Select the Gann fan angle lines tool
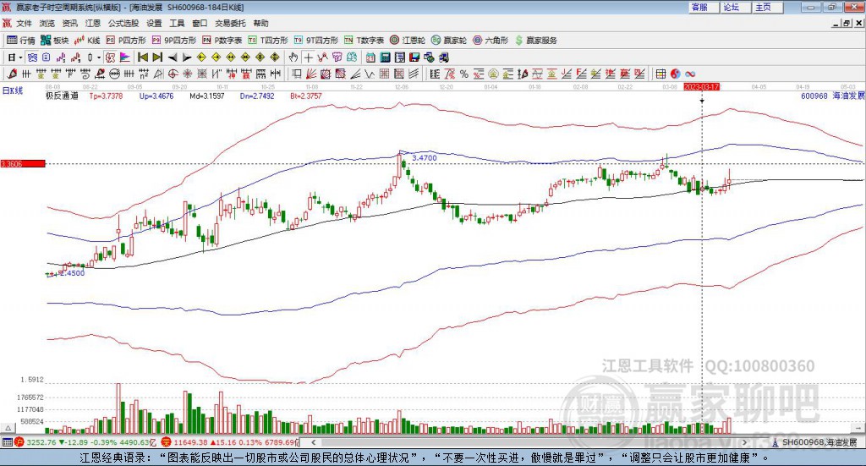The width and height of the screenshot is (866, 466). [312, 74]
